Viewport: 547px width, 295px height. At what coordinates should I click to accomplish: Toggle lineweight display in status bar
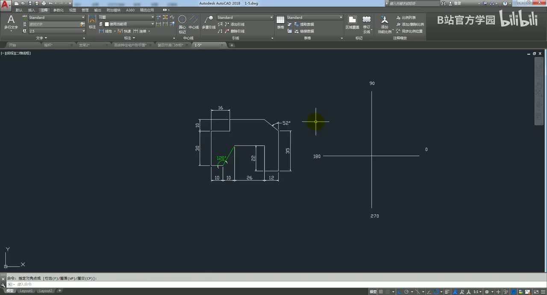[x=447, y=292]
